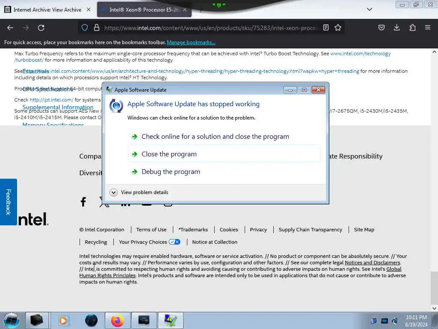Click the Intel logo in footer
This screenshot has width=438, height=329.
(x=33, y=219)
